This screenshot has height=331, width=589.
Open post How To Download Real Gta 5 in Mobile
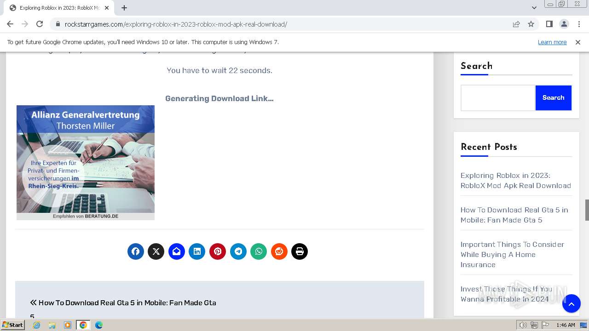(x=514, y=215)
